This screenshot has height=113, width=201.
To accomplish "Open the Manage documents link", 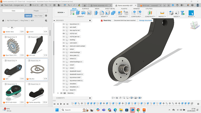I will click(x=145, y=20).
